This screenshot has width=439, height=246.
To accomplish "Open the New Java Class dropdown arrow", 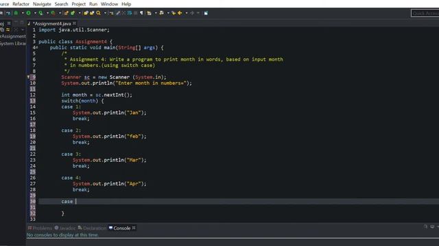I will click(80, 13).
